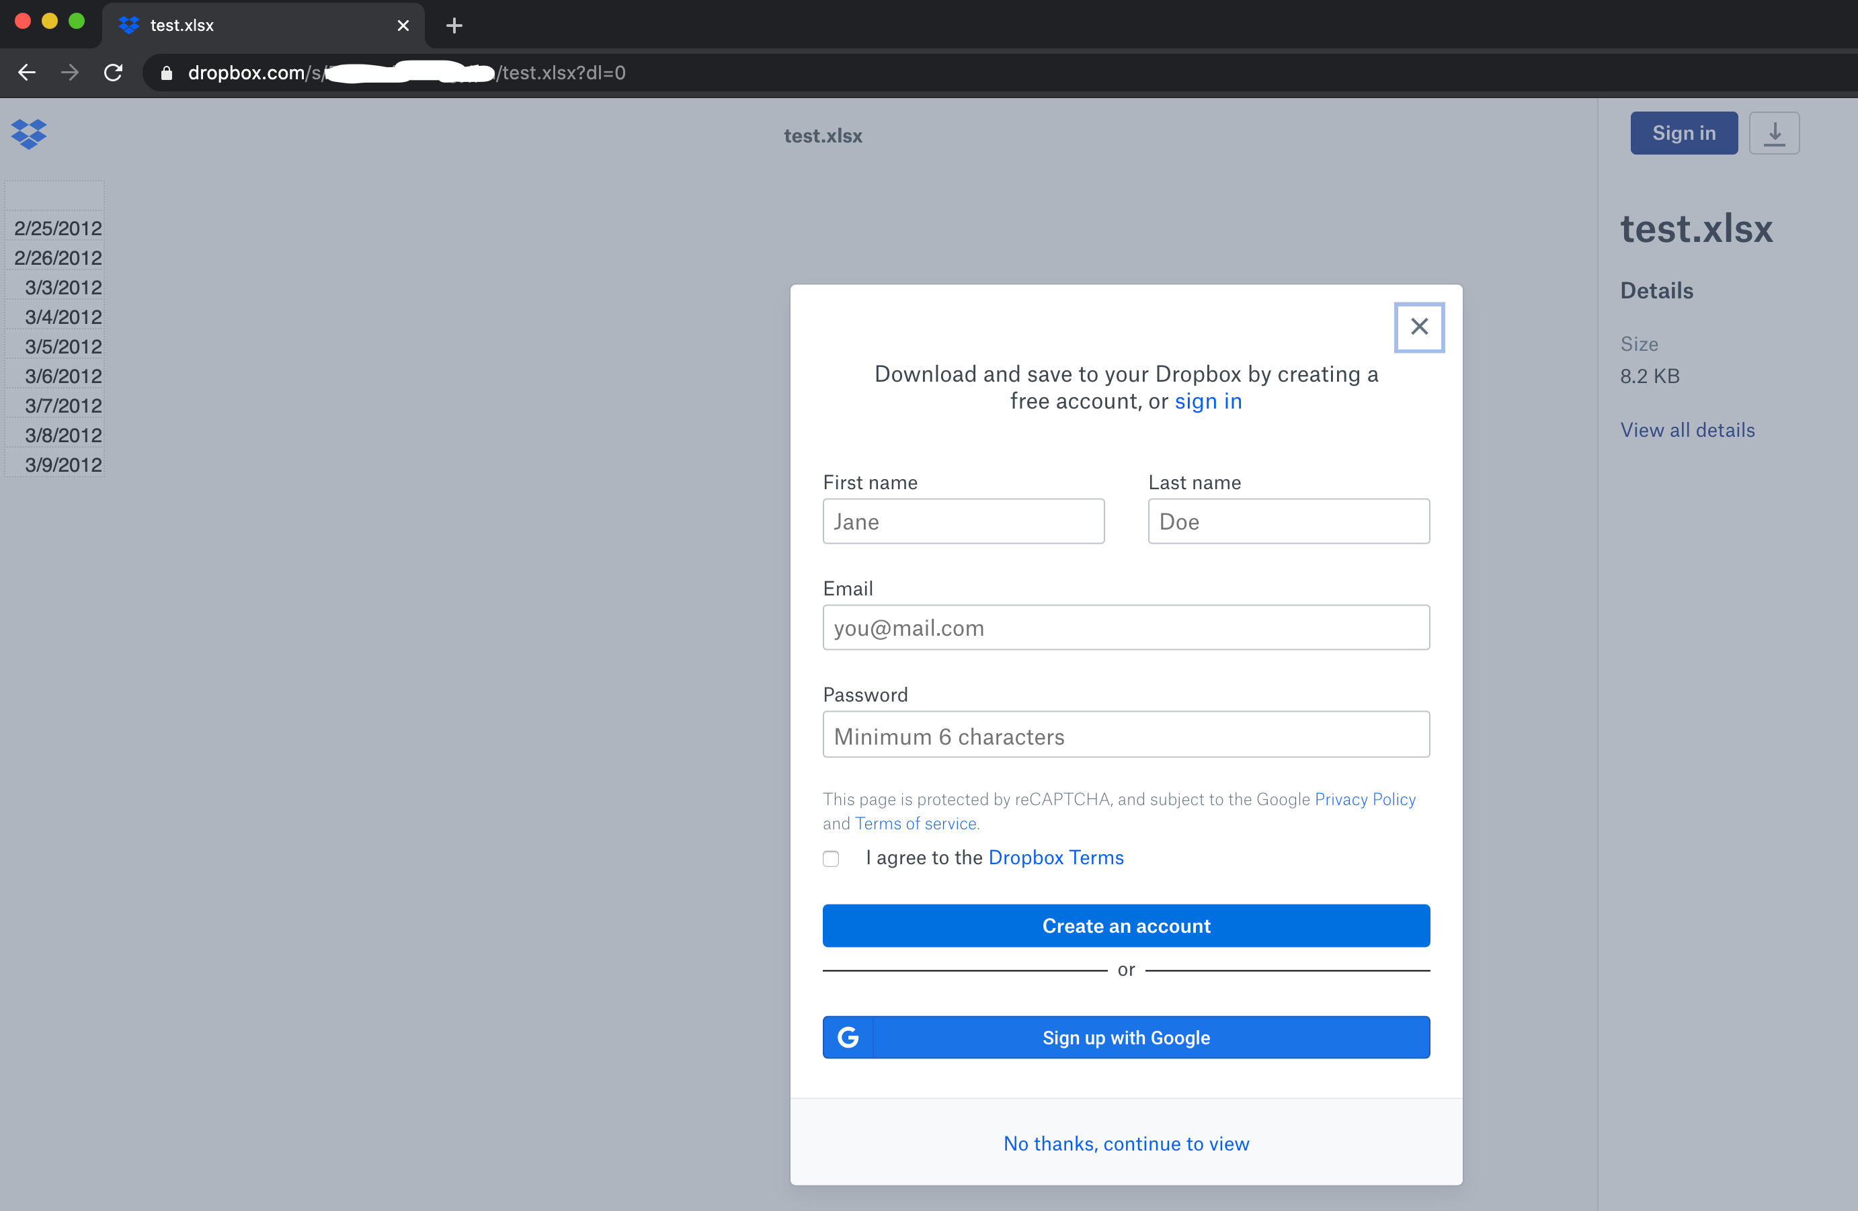This screenshot has width=1858, height=1211.
Task: Click the yellow macOS minimize button
Action: pyautogui.click(x=49, y=21)
